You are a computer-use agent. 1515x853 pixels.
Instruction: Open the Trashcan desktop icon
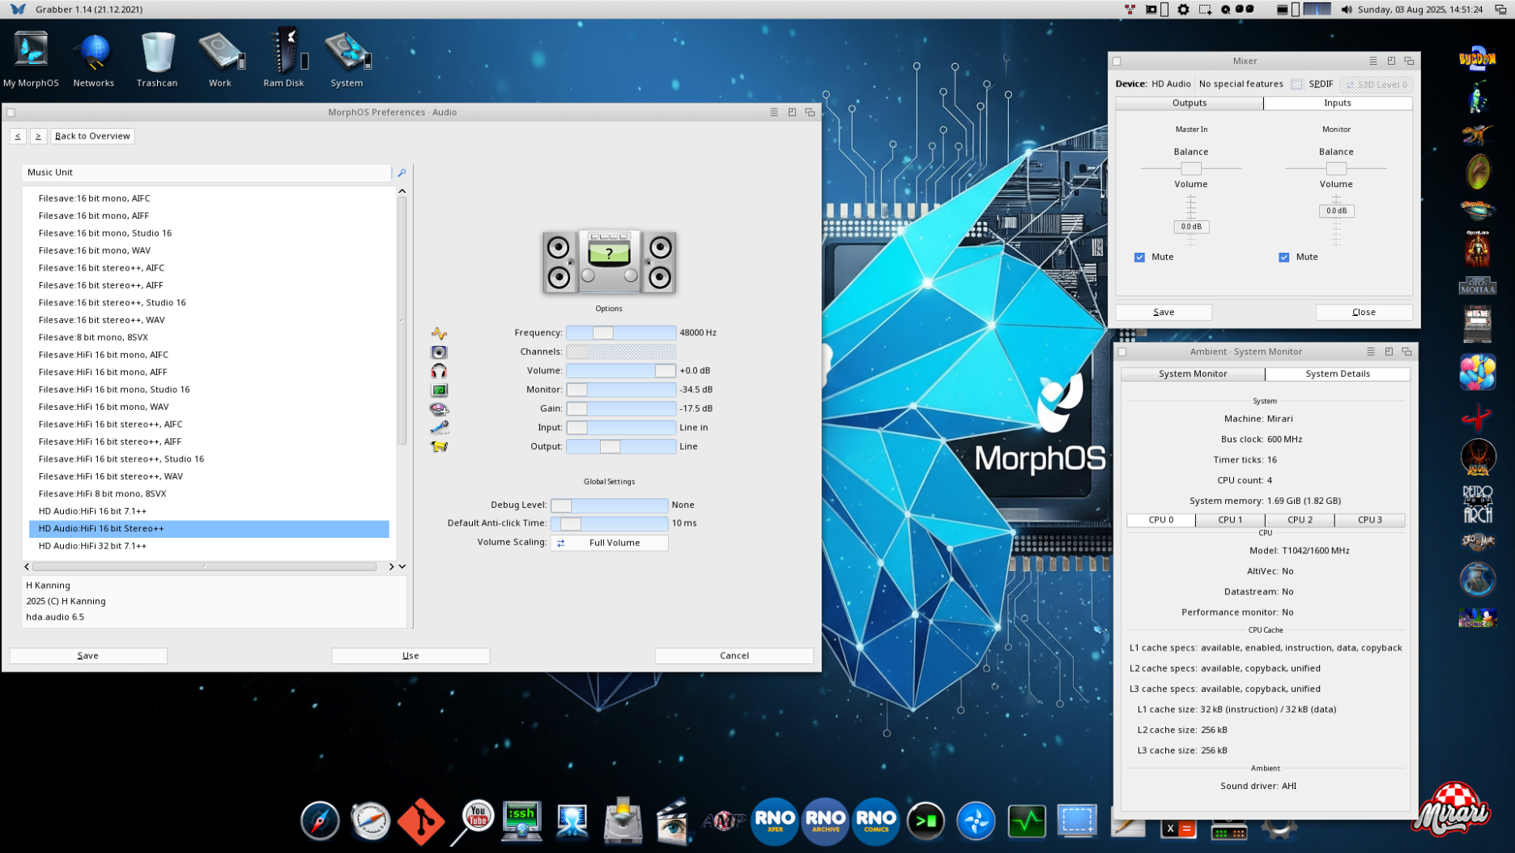coord(157,58)
